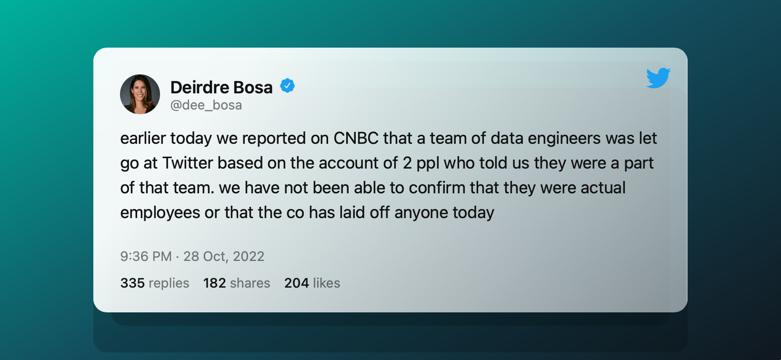
Task: Click the number 182 share count
Action: [x=214, y=283]
